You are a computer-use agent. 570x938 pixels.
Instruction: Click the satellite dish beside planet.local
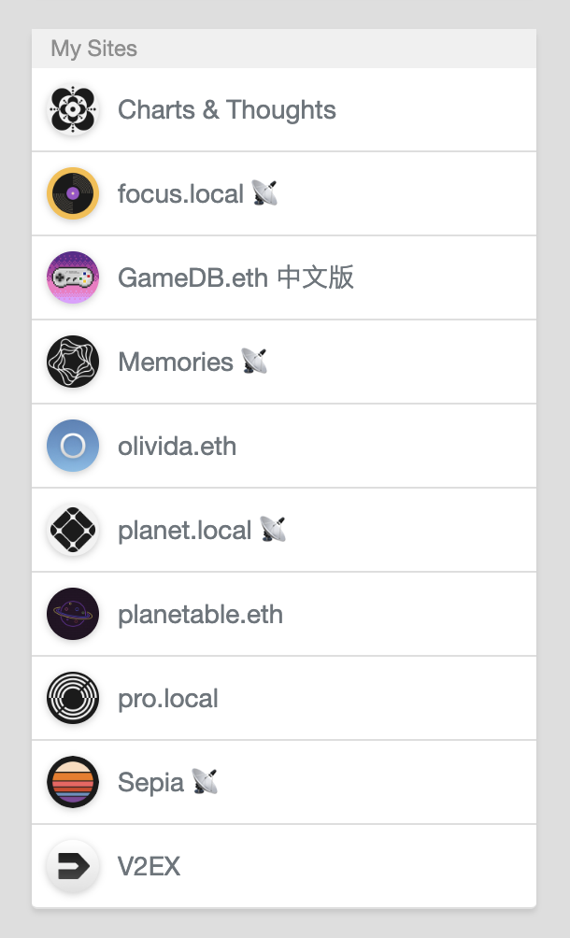pos(273,530)
